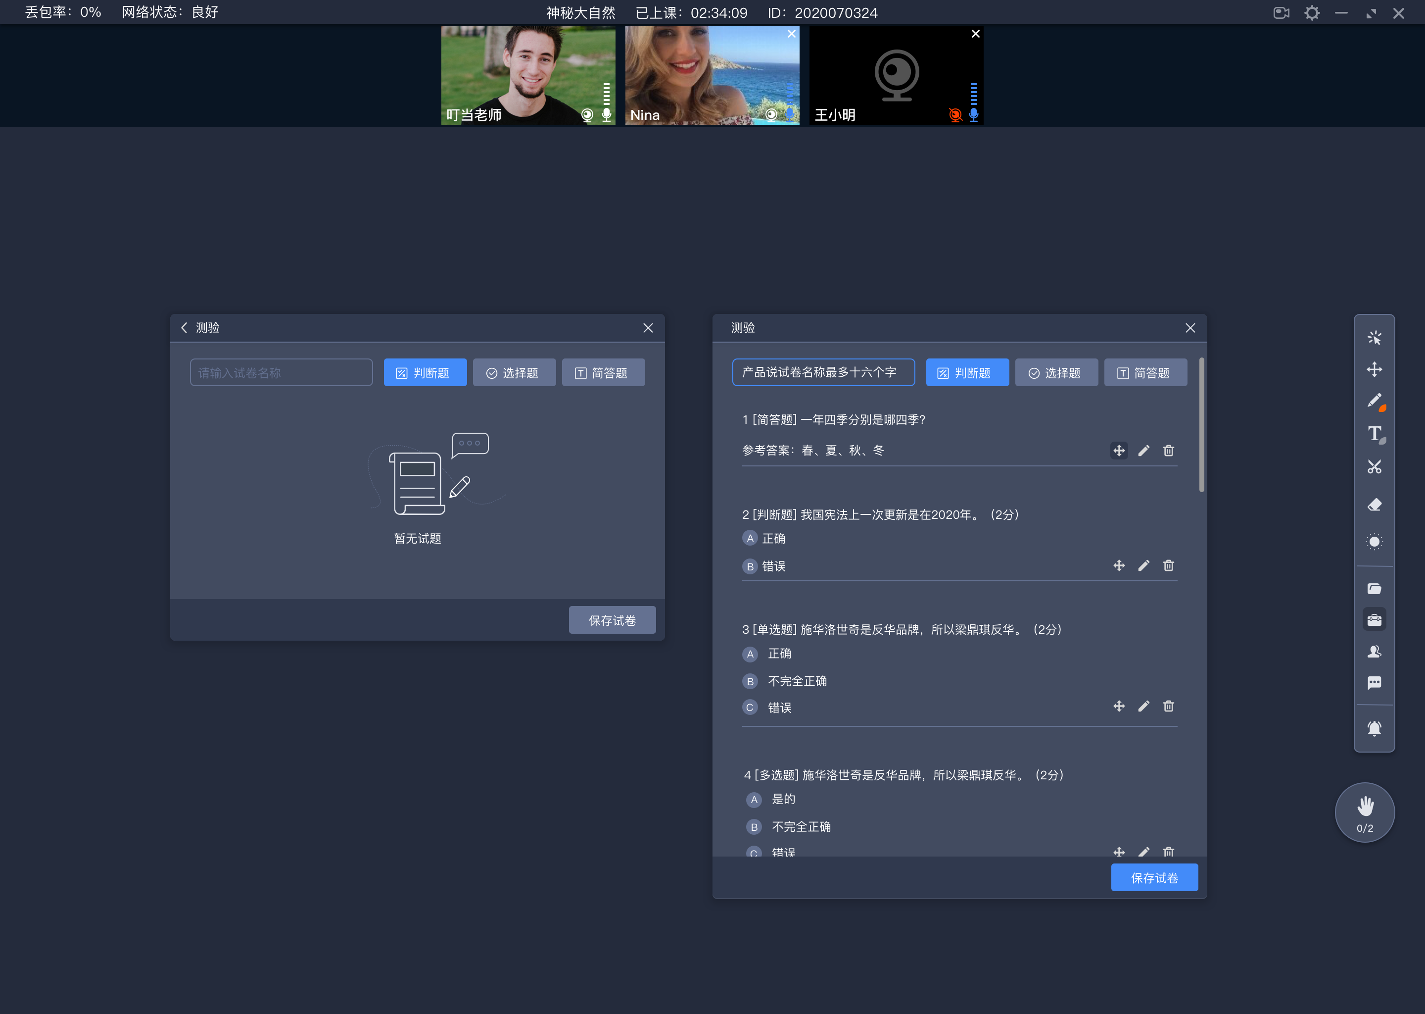1425x1014 pixels.
Task: Click the eraser/clear whiteboard icon
Action: point(1375,504)
